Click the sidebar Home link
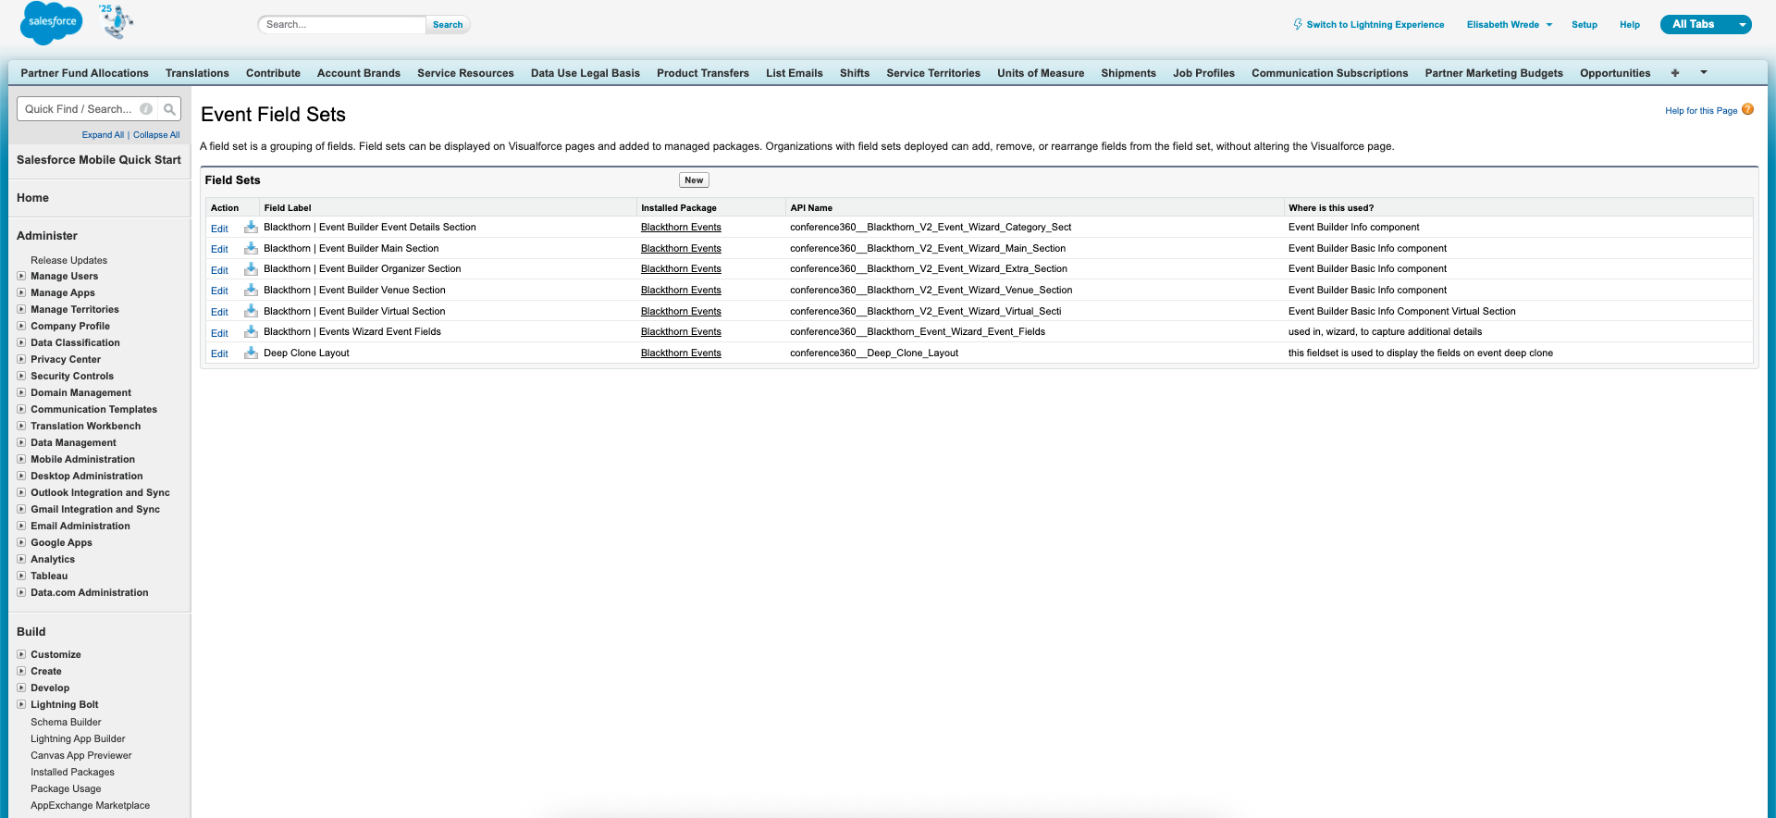This screenshot has width=1776, height=818. pyautogui.click(x=32, y=198)
